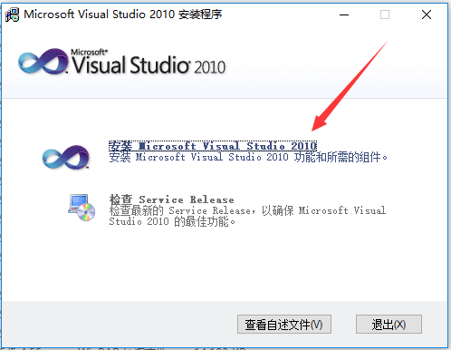Click the 检查最新的 Service Release description text
Screen dimensions: 451x350
click(247, 216)
